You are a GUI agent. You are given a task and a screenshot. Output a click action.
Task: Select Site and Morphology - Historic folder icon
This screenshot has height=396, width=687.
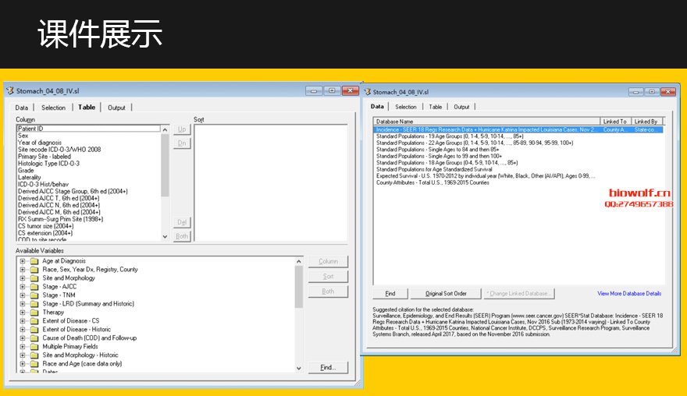(34, 355)
